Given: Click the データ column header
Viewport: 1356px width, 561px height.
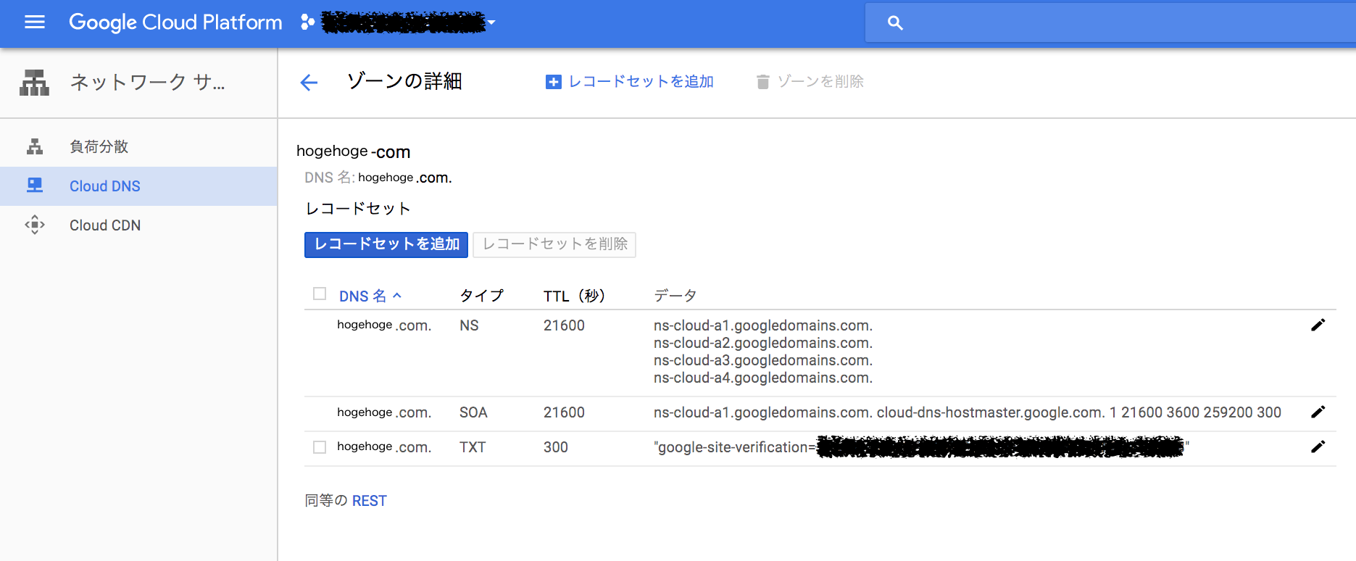Looking at the screenshot, I should (675, 296).
